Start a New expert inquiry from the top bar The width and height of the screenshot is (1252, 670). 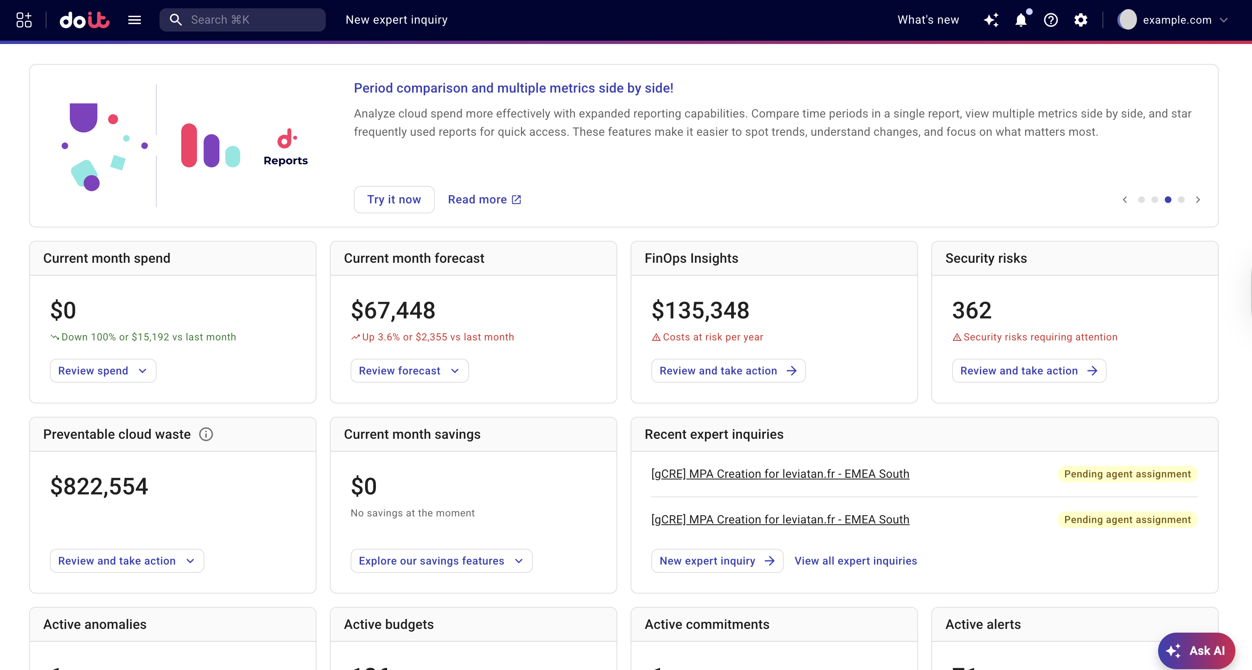(x=397, y=20)
